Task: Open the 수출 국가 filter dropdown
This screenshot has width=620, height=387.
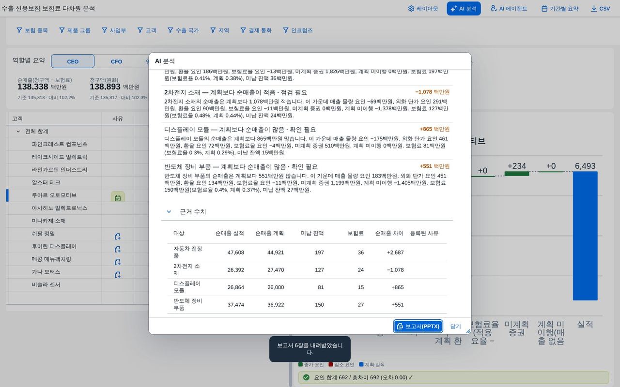Action: [183, 30]
